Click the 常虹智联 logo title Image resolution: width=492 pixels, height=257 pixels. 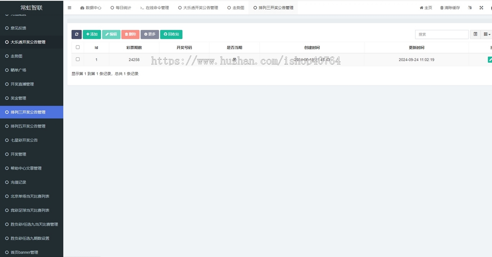(32, 7)
